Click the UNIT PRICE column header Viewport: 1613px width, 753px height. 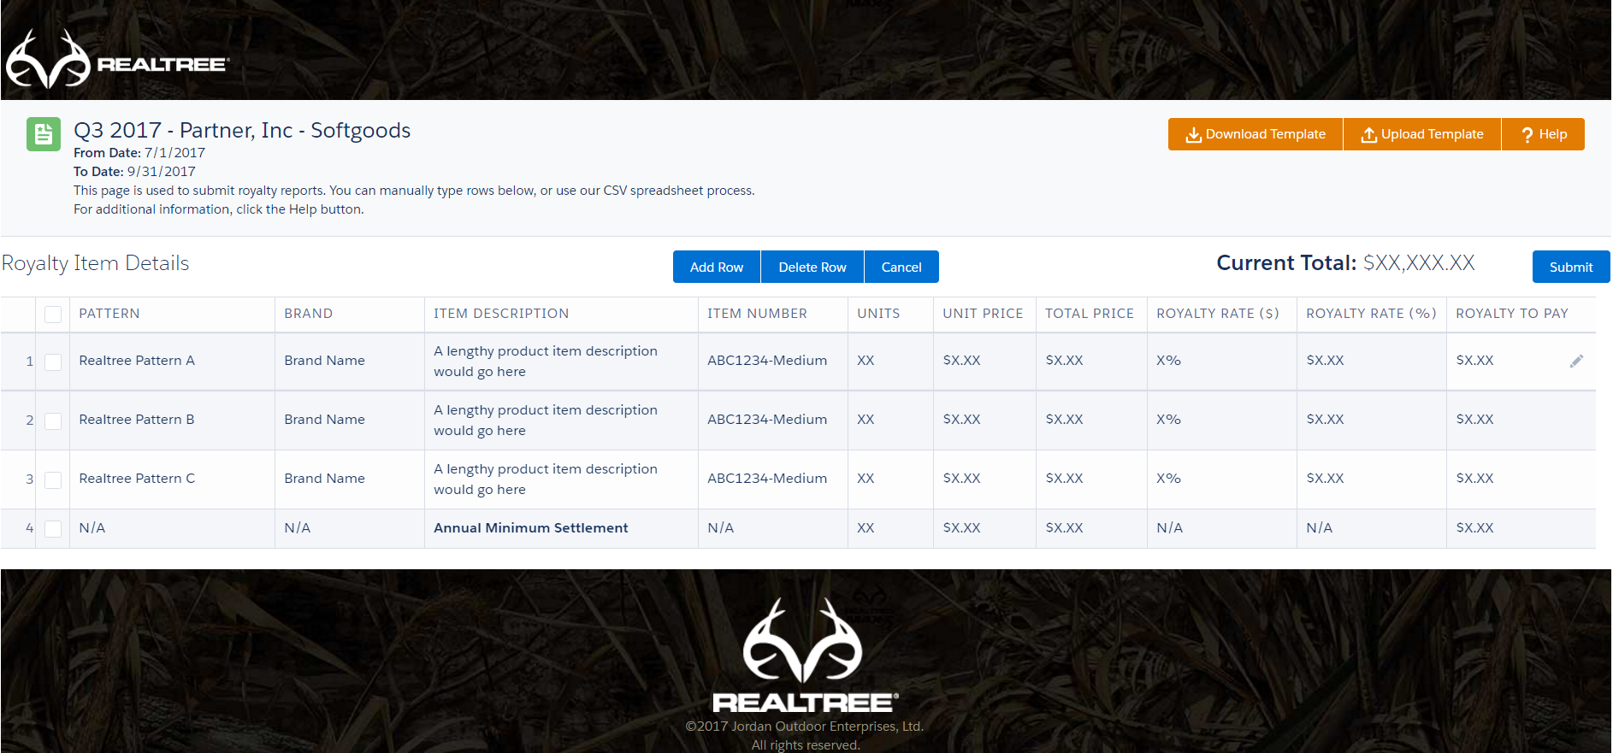[x=983, y=314]
